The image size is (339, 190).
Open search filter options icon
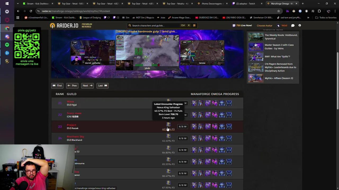(194, 25)
